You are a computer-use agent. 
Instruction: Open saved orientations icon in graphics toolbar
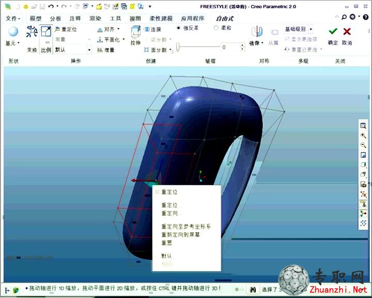[x=363, y=174]
